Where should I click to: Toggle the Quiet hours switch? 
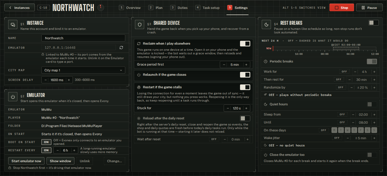tap(372, 104)
